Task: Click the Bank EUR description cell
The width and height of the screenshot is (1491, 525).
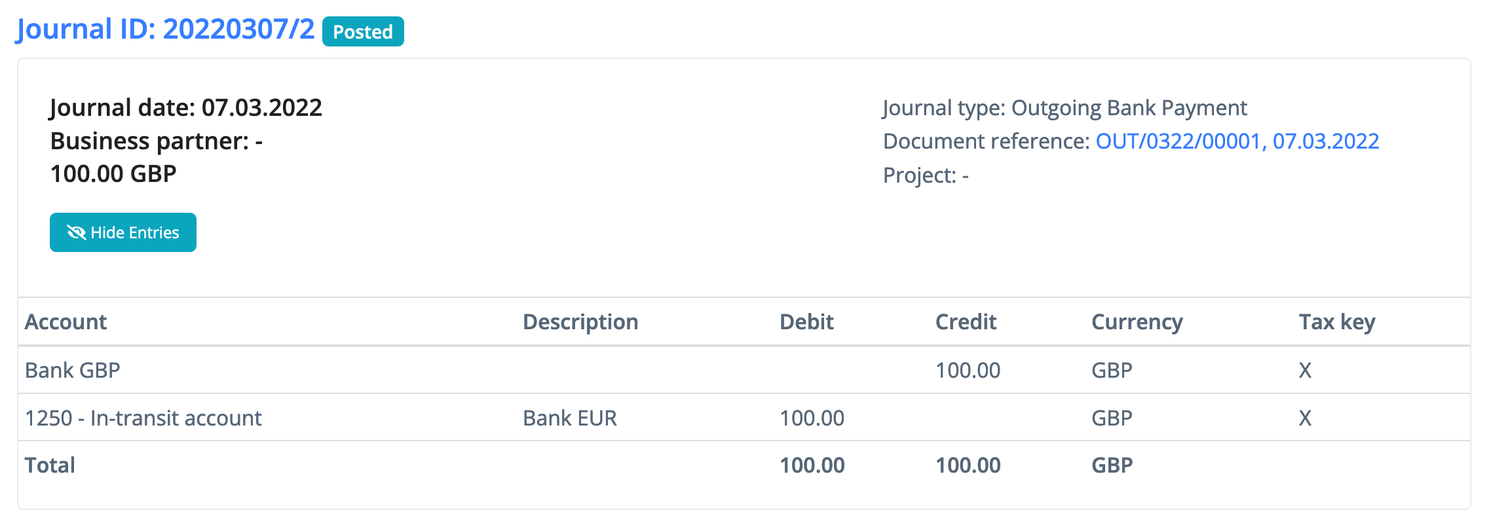Action: coord(569,418)
